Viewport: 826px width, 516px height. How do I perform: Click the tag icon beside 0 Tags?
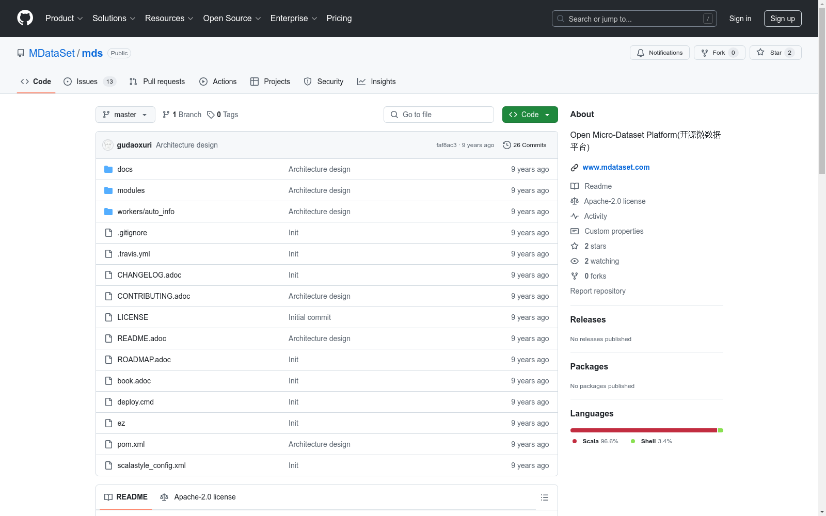[211, 115]
